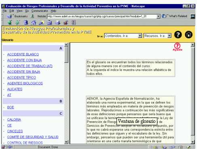Open the ACCIDENTE SIN BAJA link
The width and height of the screenshot is (197, 149).
coord(23,72)
